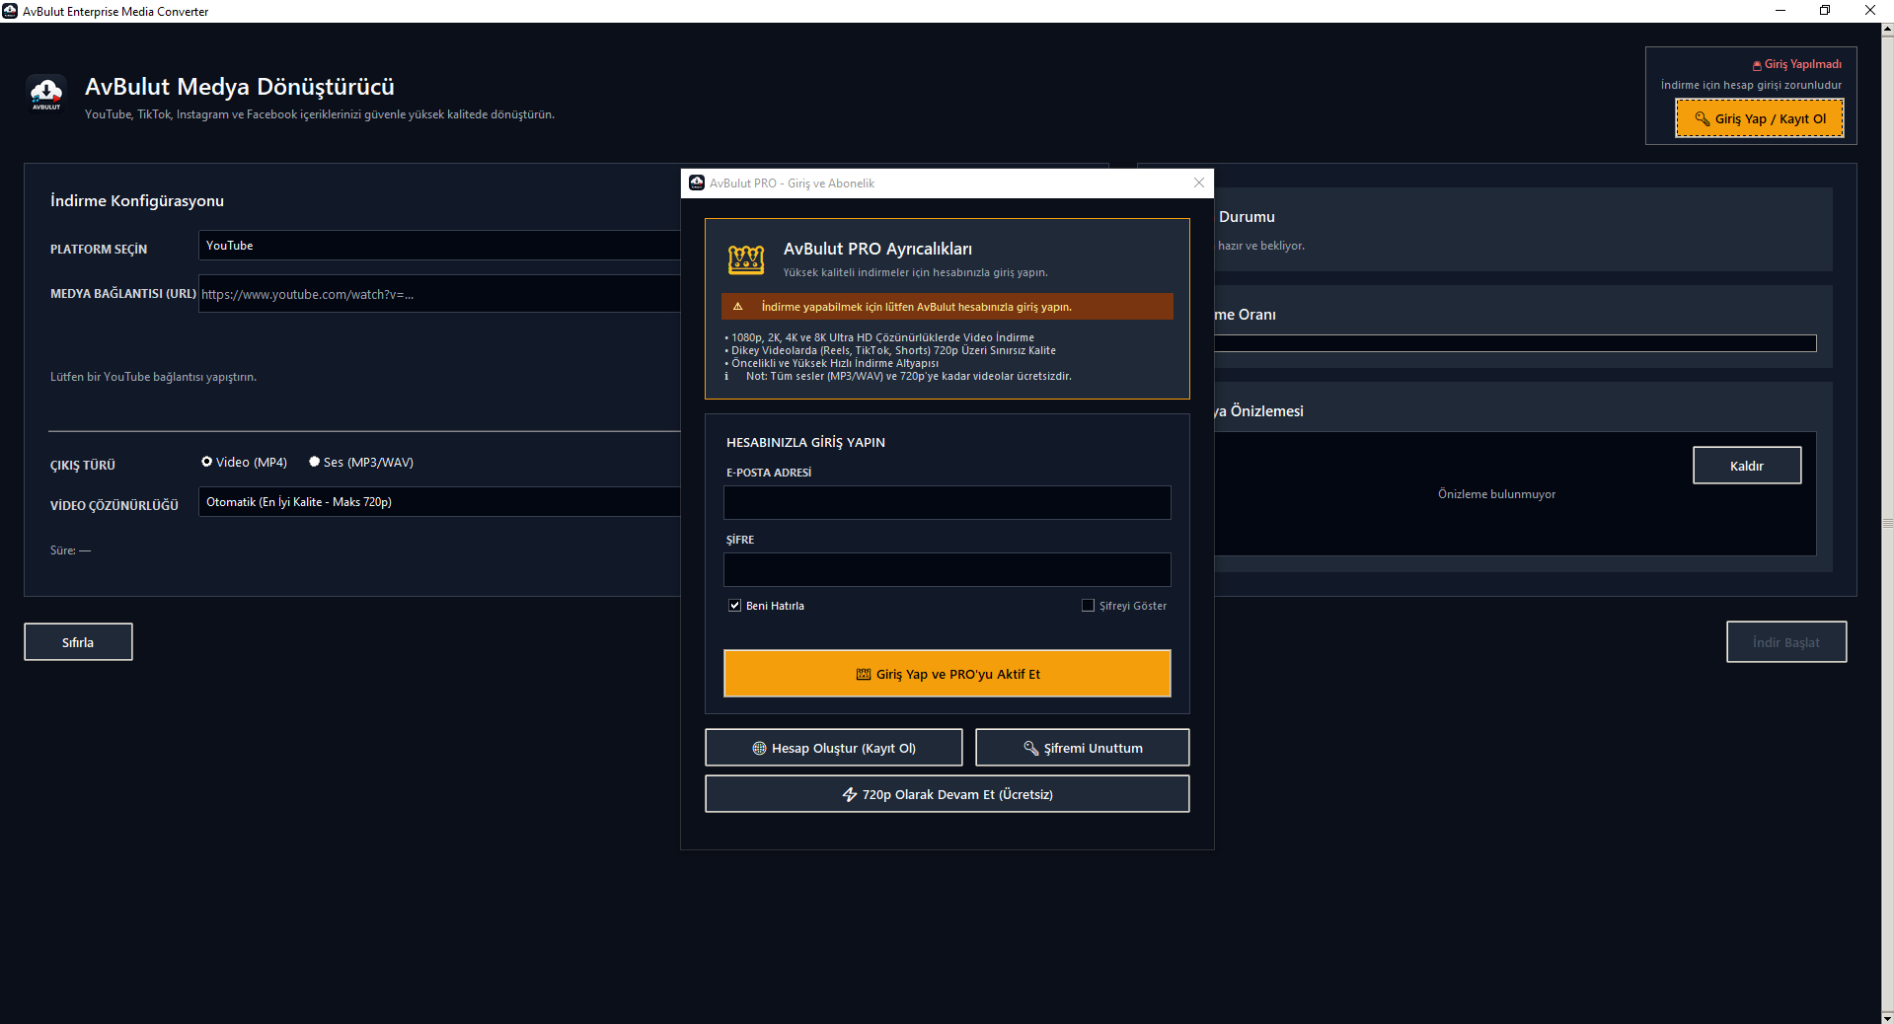
Task: Click the download progress bar
Action: [x=1515, y=343]
